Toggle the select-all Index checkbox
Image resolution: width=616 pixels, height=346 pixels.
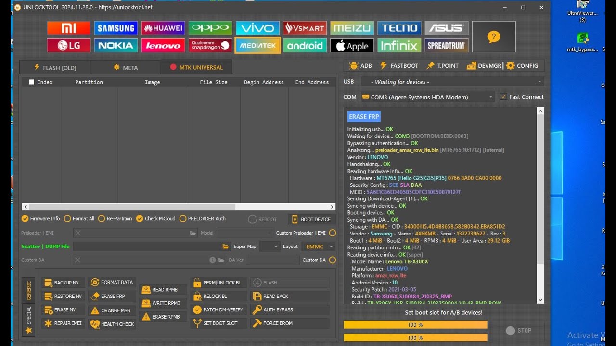tap(32, 82)
